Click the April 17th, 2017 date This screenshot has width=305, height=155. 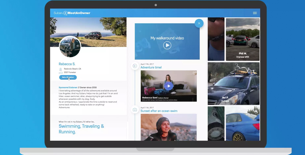click(x=147, y=64)
